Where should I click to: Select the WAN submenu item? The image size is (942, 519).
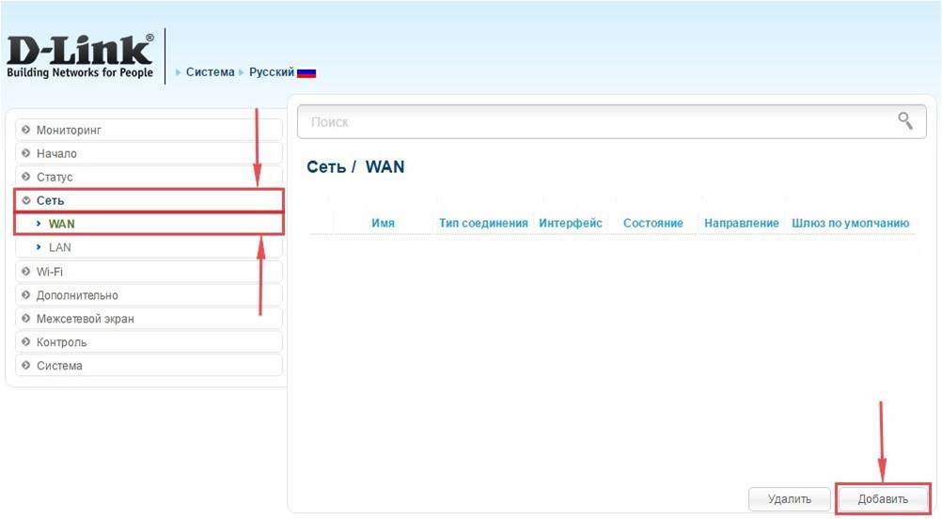tap(62, 224)
